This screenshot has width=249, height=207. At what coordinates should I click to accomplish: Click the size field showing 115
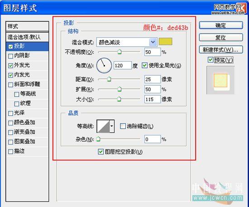[153, 99]
